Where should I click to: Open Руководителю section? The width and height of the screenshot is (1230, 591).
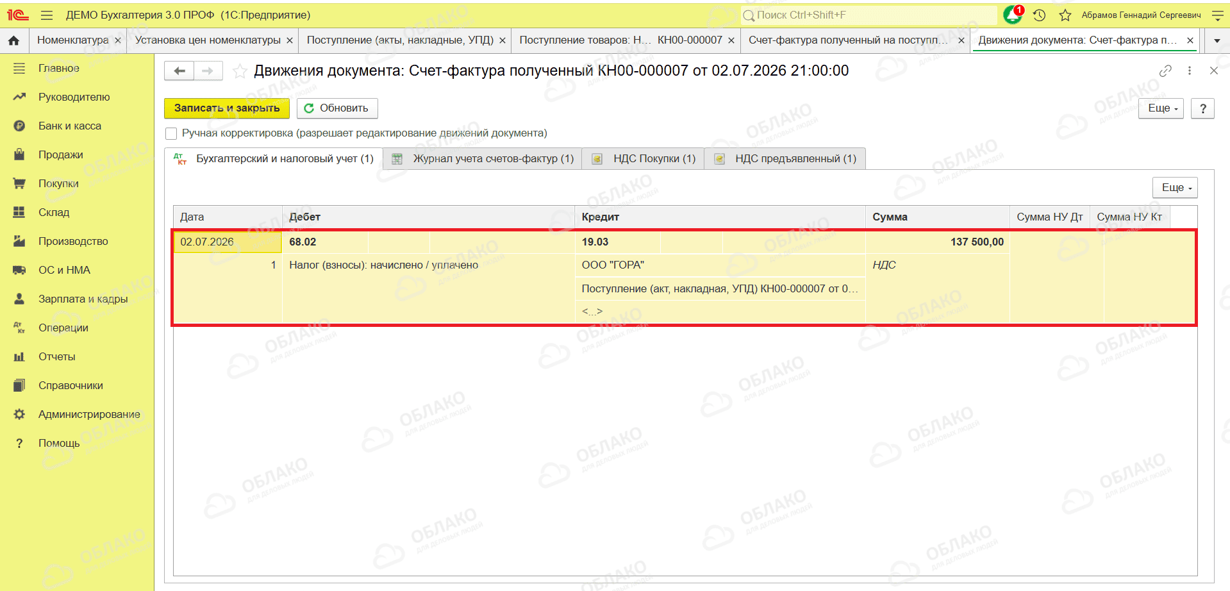pos(74,97)
